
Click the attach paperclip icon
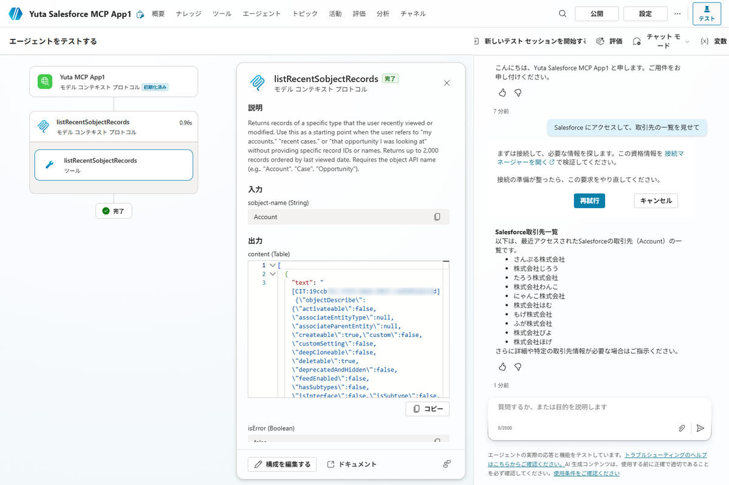(x=682, y=428)
